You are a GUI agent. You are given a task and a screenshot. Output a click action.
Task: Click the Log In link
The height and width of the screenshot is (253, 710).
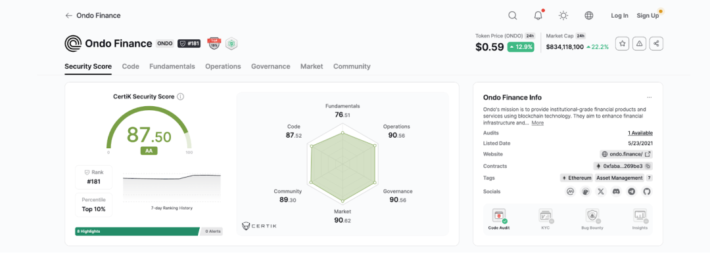[619, 15]
